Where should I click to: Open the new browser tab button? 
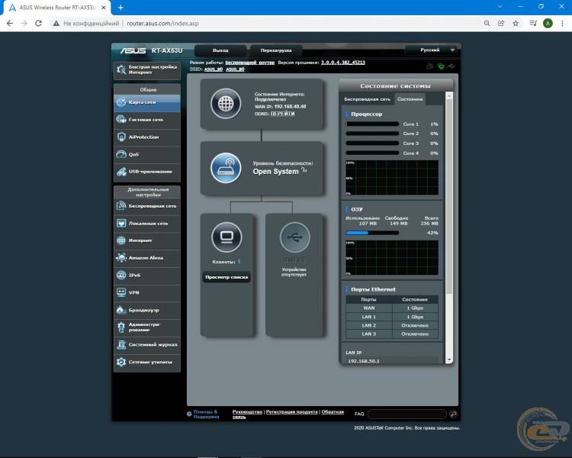(121, 8)
